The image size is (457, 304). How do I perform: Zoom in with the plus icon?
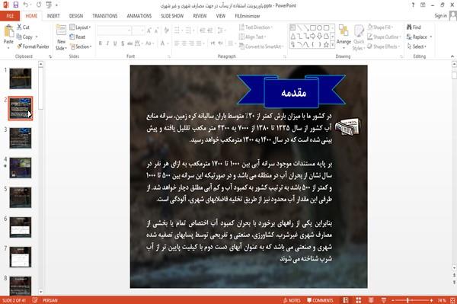click(431, 300)
